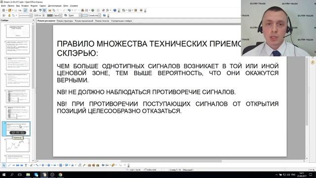Expand the New document dropdown arrow

point(6,10)
